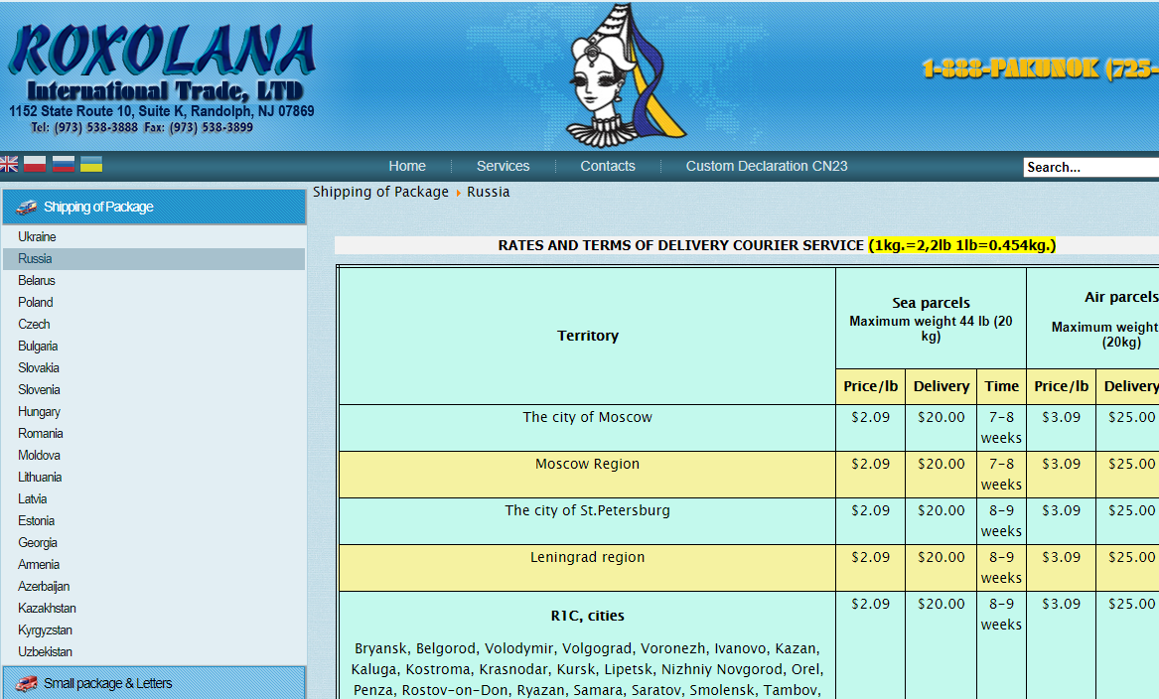Select Azerbaijan in the country list
The height and width of the screenshot is (699, 1159).
click(x=44, y=586)
